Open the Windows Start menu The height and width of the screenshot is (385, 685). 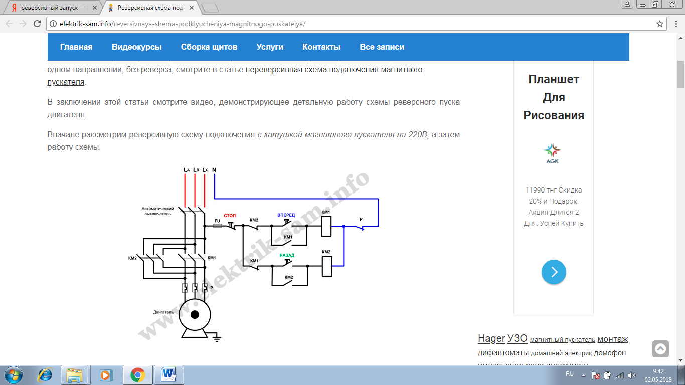13,375
